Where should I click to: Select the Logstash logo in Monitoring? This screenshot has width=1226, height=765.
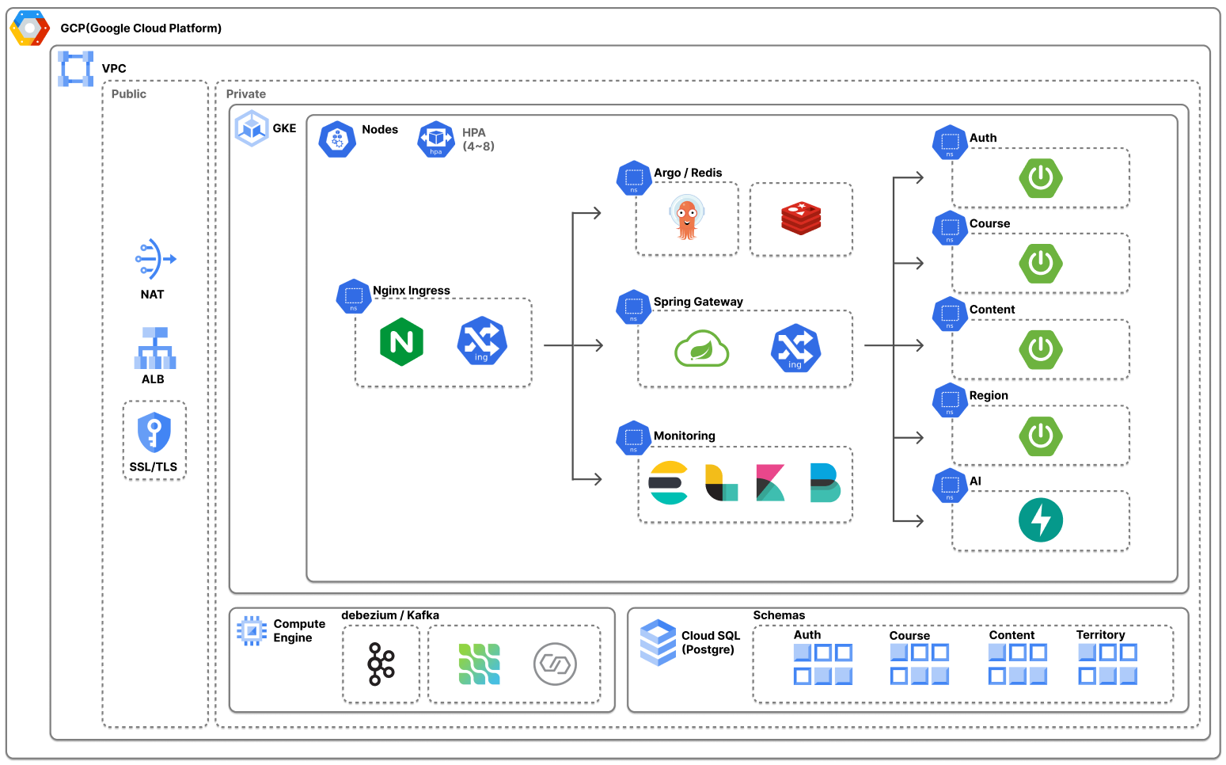click(x=722, y=483)
